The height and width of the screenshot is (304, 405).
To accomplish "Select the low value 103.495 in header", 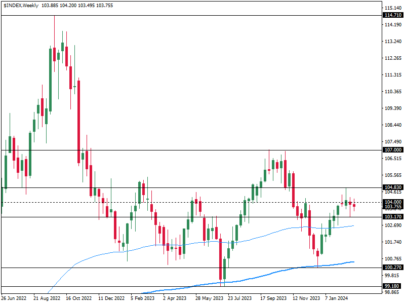I will click(x=86, y=6).
